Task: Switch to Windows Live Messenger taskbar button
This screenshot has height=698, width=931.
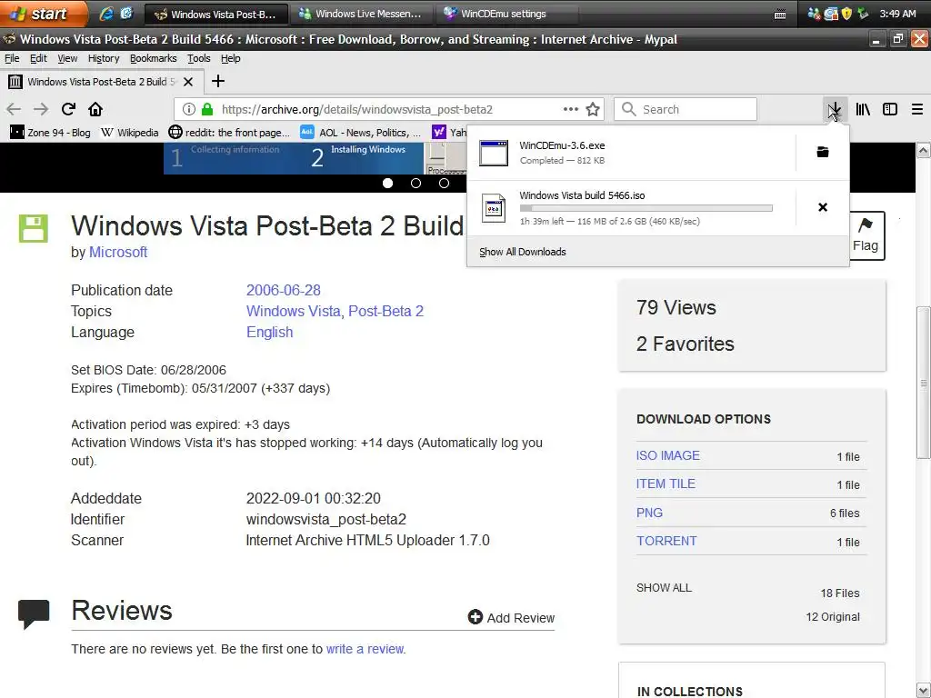Action: coord(361,14)
